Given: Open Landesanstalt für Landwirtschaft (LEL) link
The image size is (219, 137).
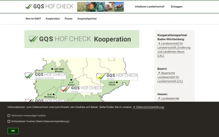Looking at the screenshot, I should point(174,49).
